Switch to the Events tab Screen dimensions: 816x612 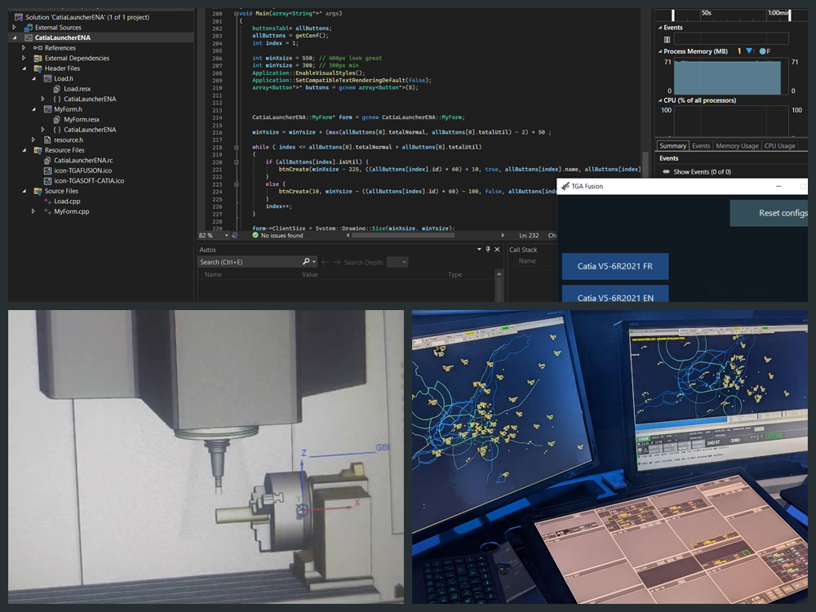coord(701,146)
